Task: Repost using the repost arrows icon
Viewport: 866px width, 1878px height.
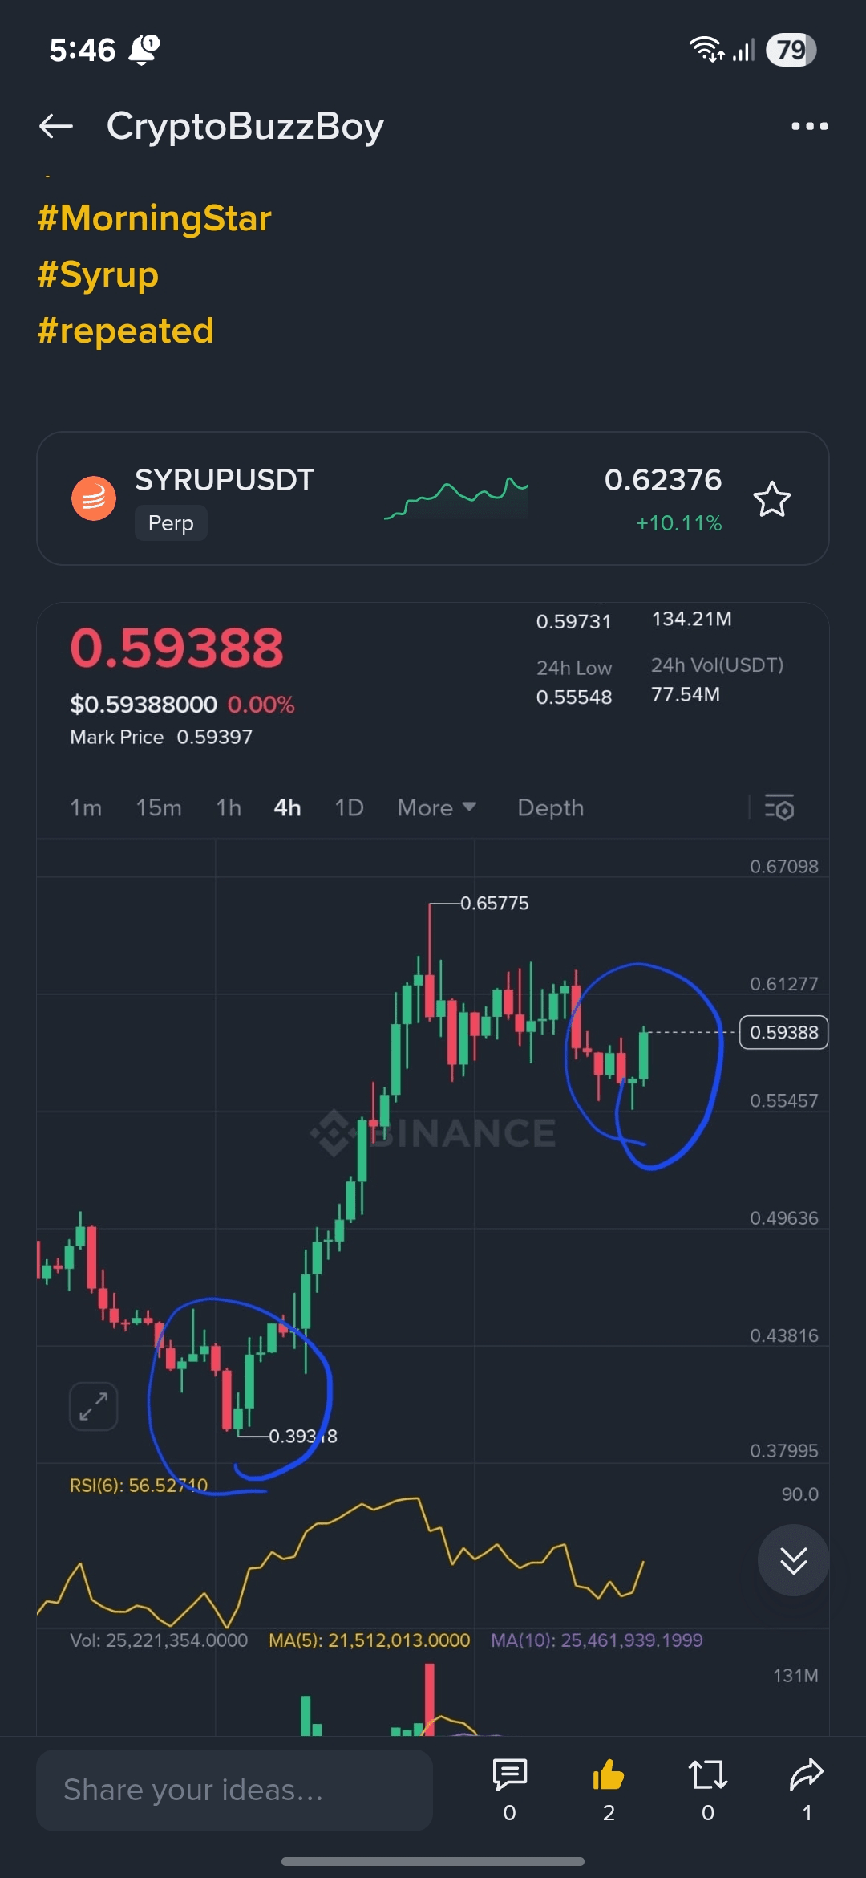Action: pyautogui.click(x=708, y=1774)
